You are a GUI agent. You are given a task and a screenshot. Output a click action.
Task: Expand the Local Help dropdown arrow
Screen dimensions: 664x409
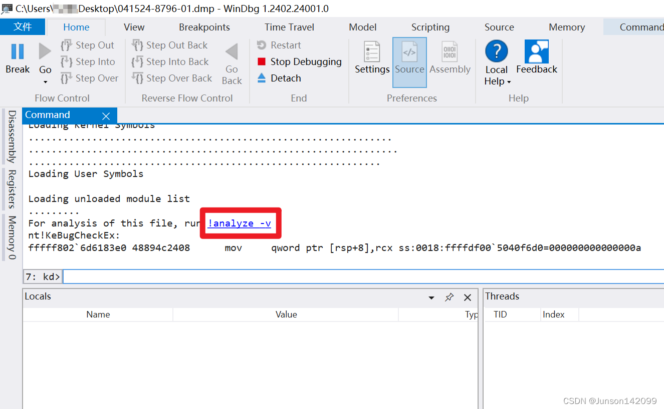point(509,82)
